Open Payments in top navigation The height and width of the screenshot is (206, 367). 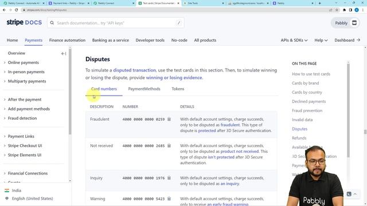(x=33, y=40)
